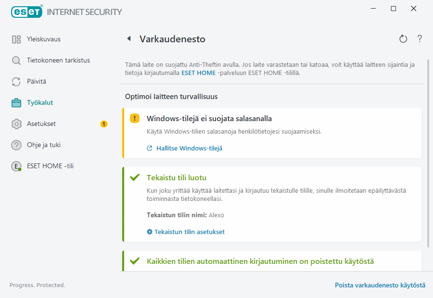Click the yellow warning icon on Windows-tilit card
This screenshot has width=433, height=298.
pyautogui.click(x=135, y=118)
